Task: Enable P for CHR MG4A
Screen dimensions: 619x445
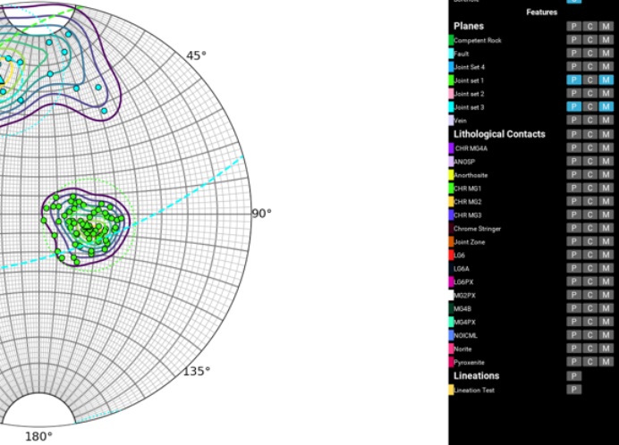Action: (x=573, y=148)
